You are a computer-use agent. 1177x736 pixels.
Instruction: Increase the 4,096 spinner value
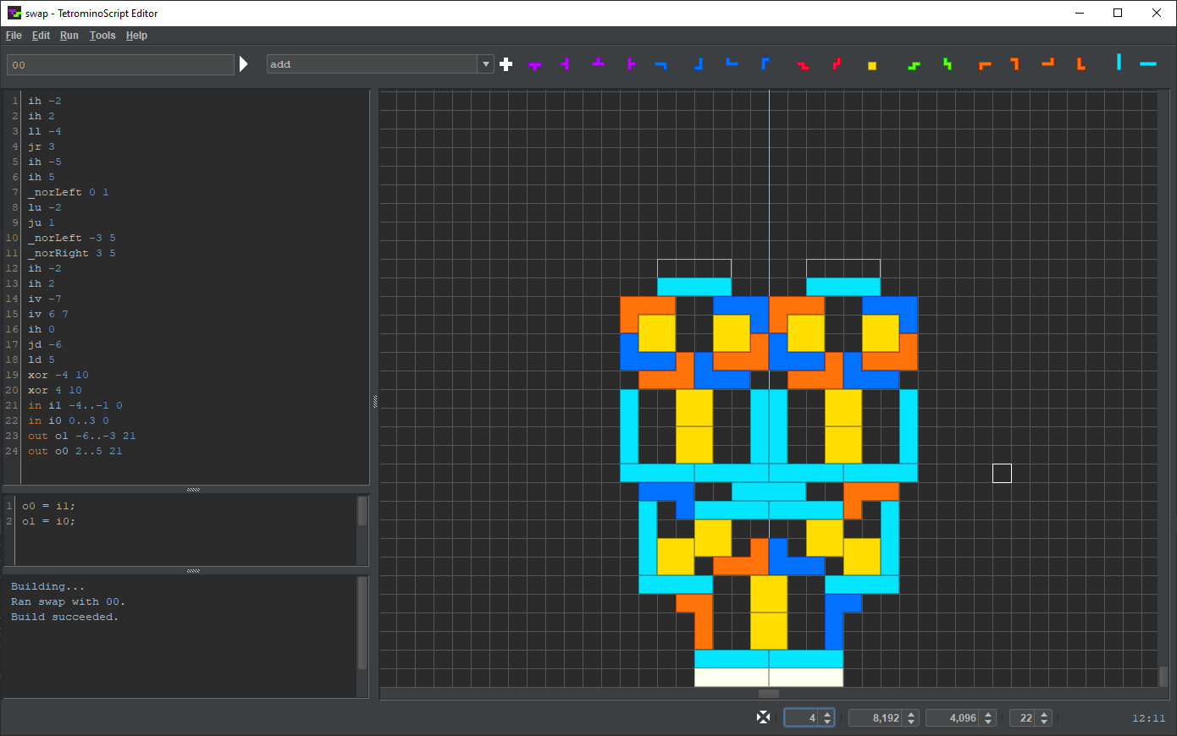988,714
